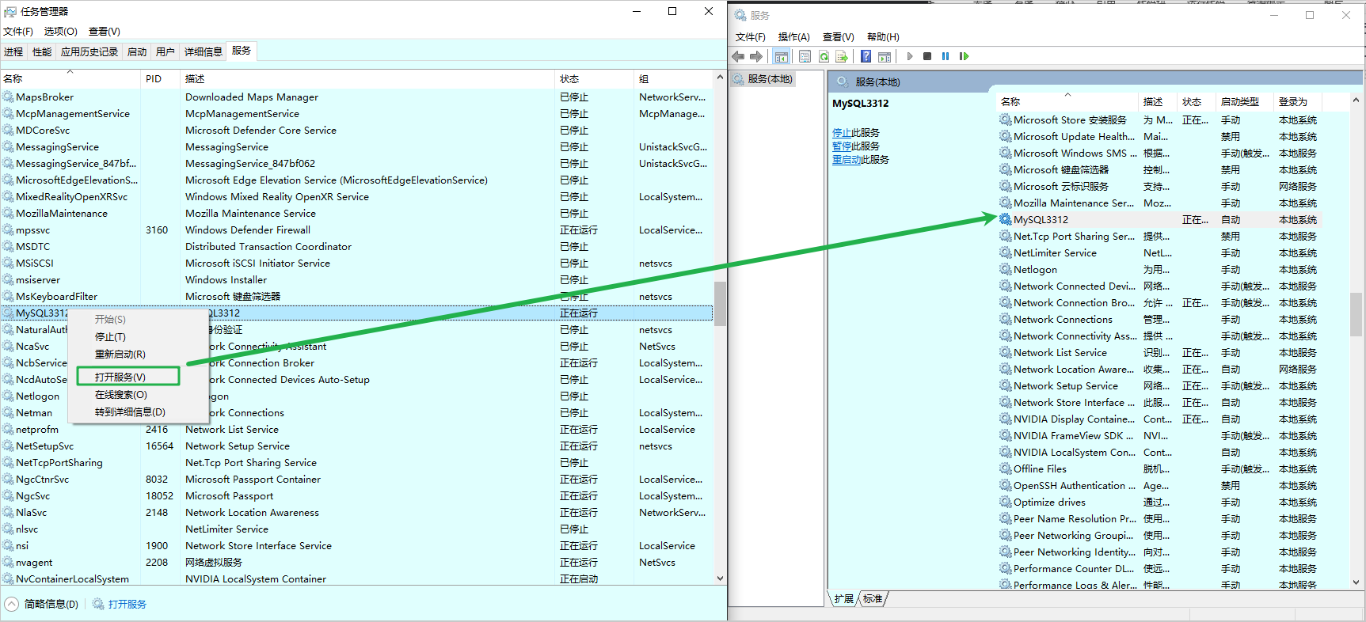Switch to 进程 tab

(13, 51)
